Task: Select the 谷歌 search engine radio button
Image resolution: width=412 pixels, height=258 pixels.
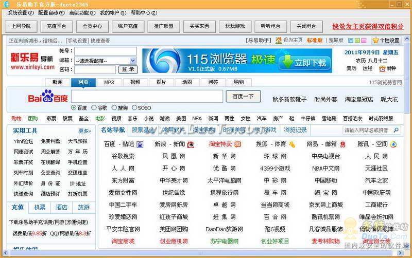Action: (x=94, y=107)
